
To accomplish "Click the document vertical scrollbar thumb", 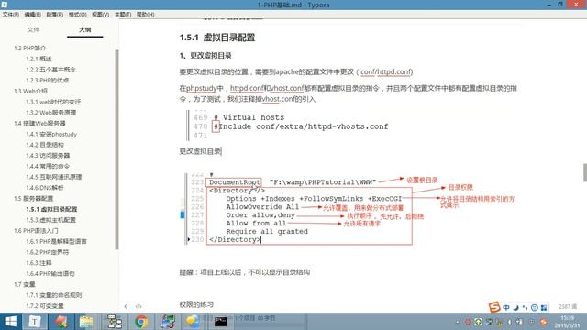I will click(x=585, y=172).
